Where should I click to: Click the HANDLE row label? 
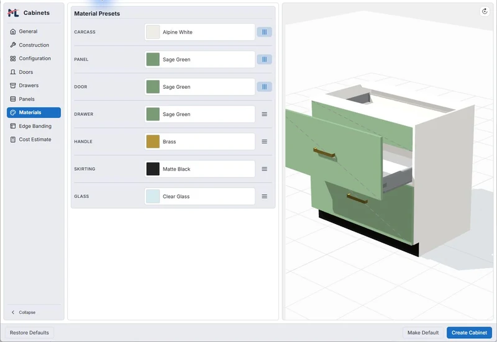tap(83, 142)
